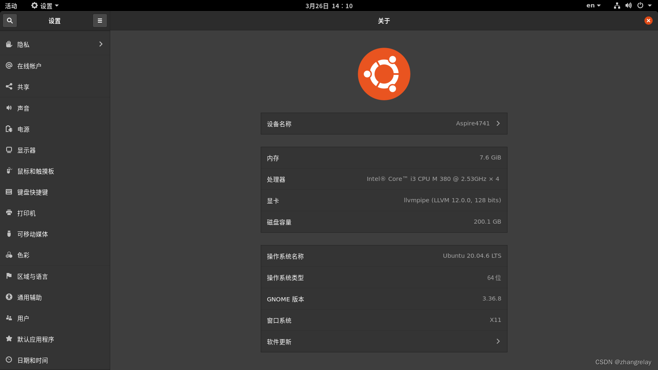Click the power icon in top bar
Screen dimensions: 658x370
coord(640,6)
